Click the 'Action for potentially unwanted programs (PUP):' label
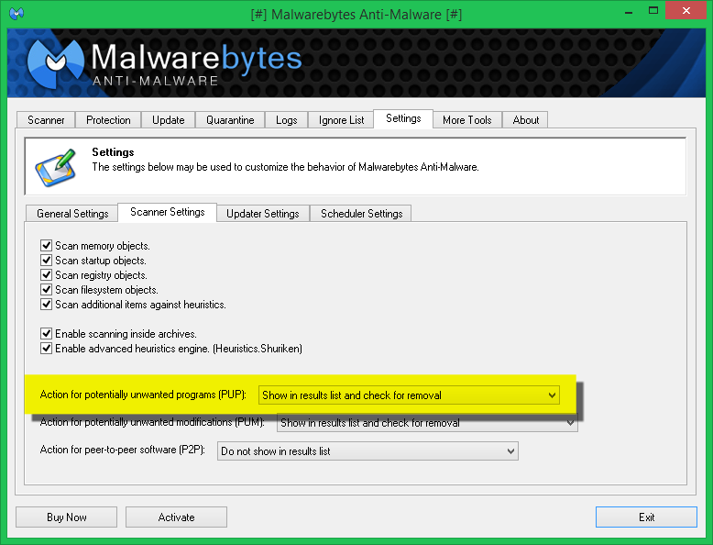Image resolution: width=713 pixels, height=545 pixels. point(143,395)
